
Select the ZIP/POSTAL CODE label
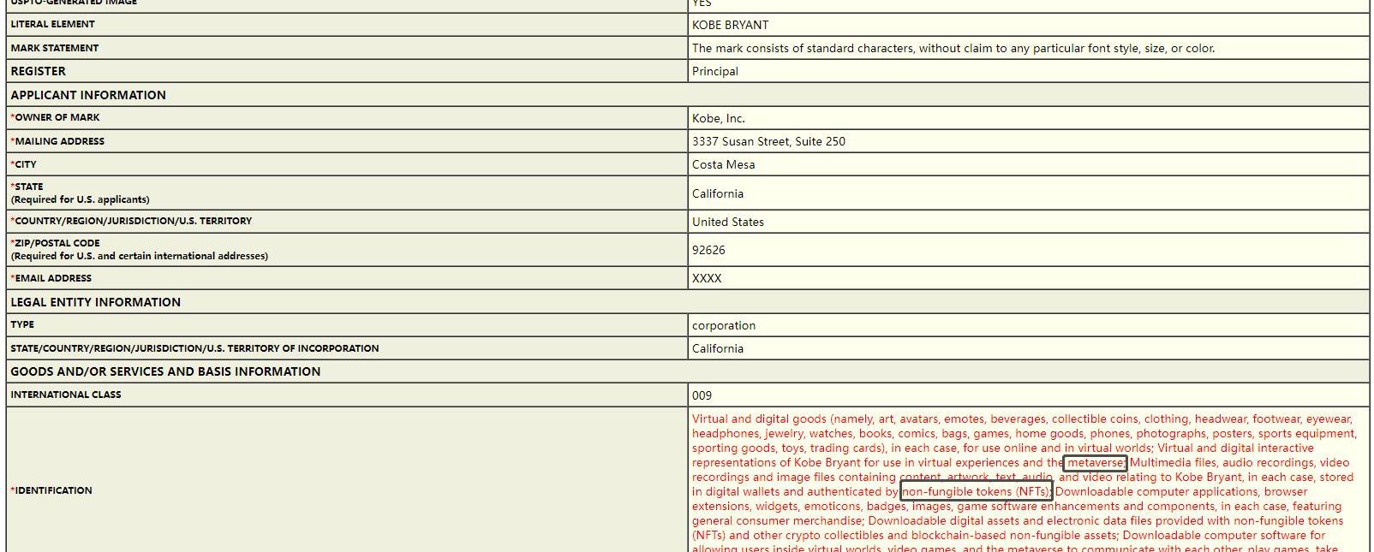(139, 249)
